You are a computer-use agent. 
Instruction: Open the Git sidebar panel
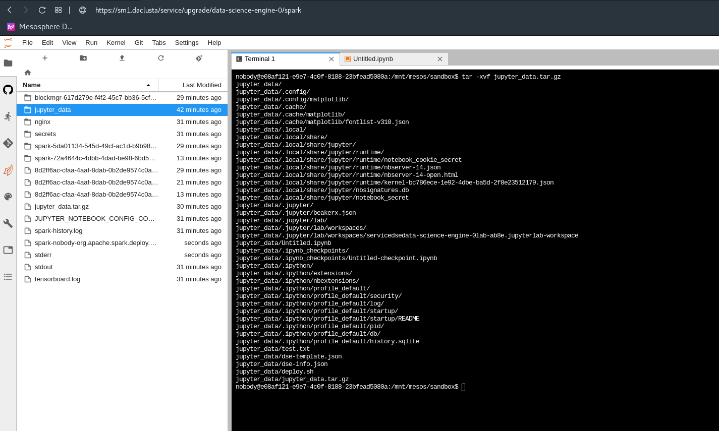pyautogui.click(x=8, y=143)
